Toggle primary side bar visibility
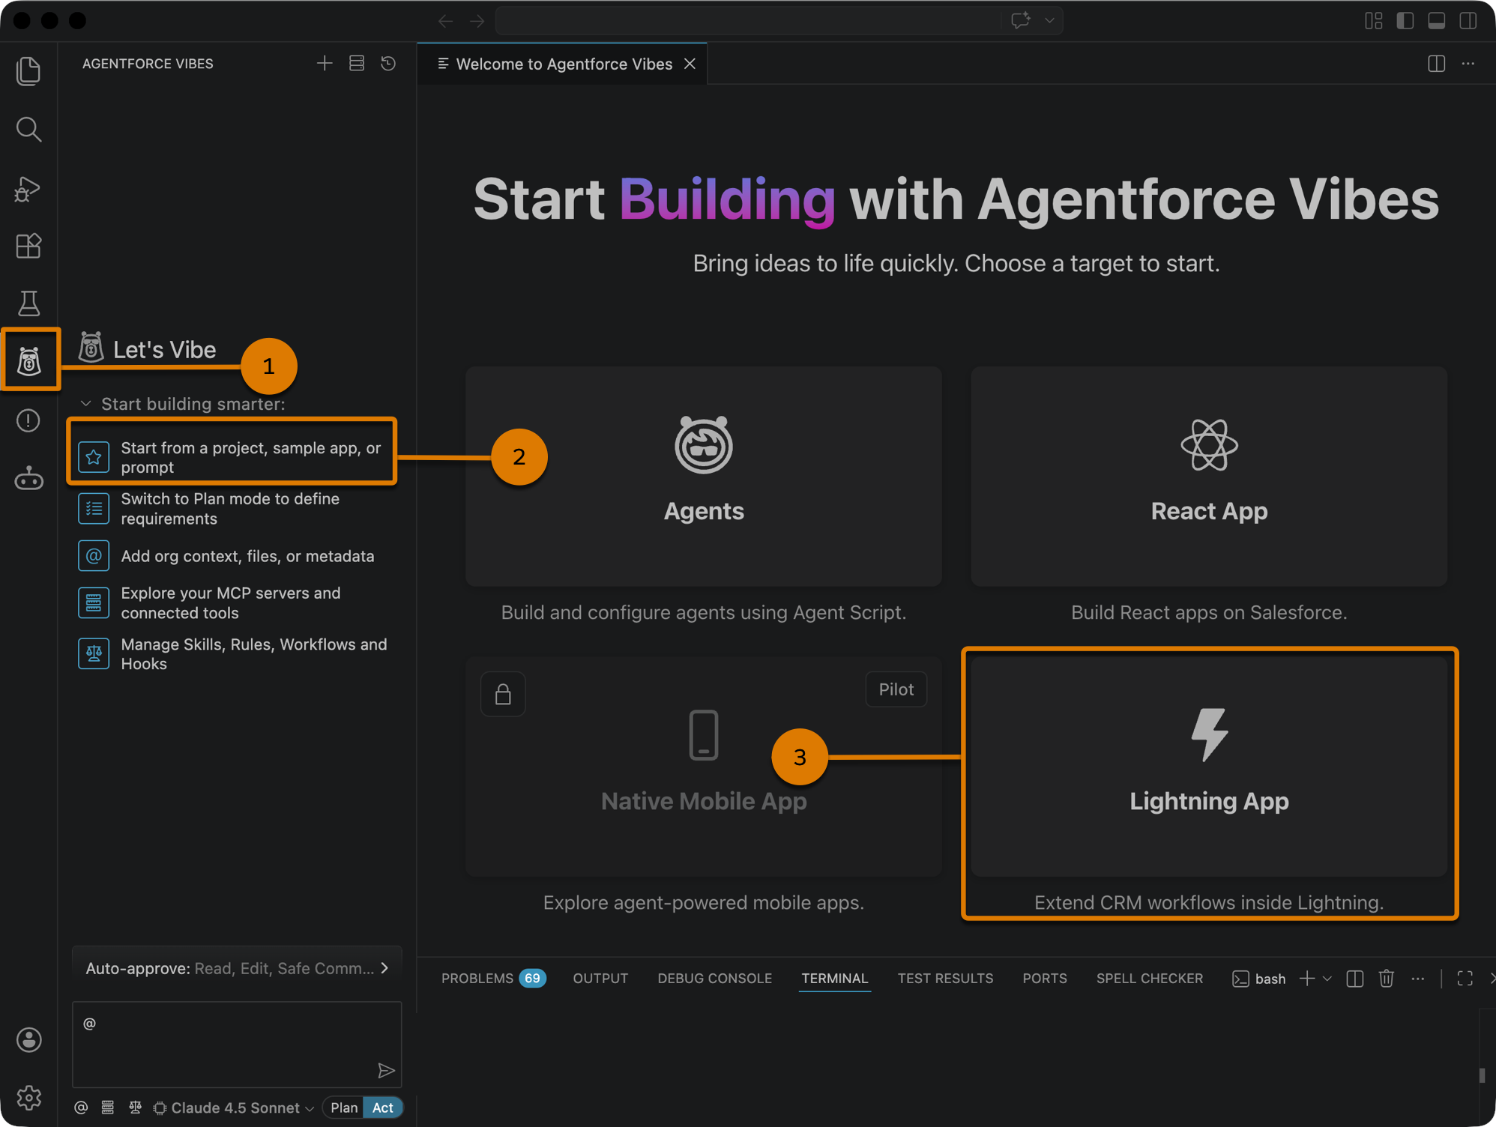Image resolution: width=1496 pixels, height=1127 pixels. [1405, 21]
